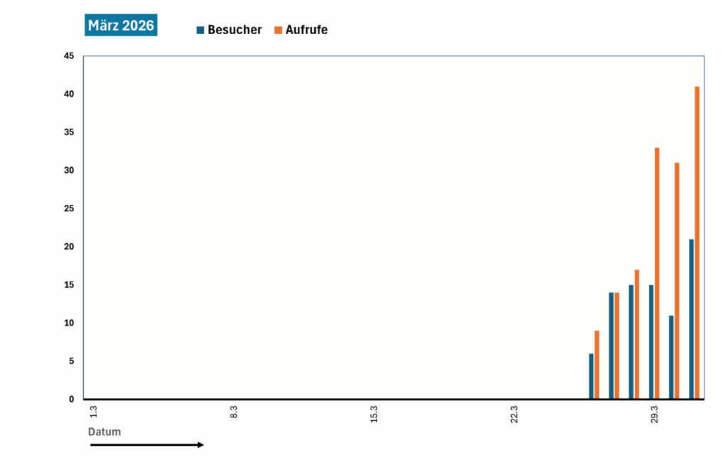The image size is (728, 470).
Task: Click the shortest blue bar with value 6
Action: pyautogui.click(x=591, y=376)
